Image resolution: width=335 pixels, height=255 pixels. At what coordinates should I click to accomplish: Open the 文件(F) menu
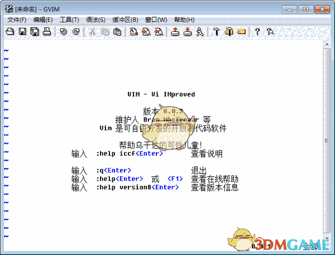tap(17, 20)
